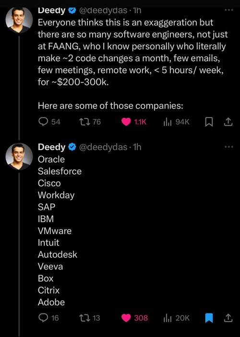Open more options menu on first tweet
Viewport: 240px width, 337px height.
click(229, 10)
